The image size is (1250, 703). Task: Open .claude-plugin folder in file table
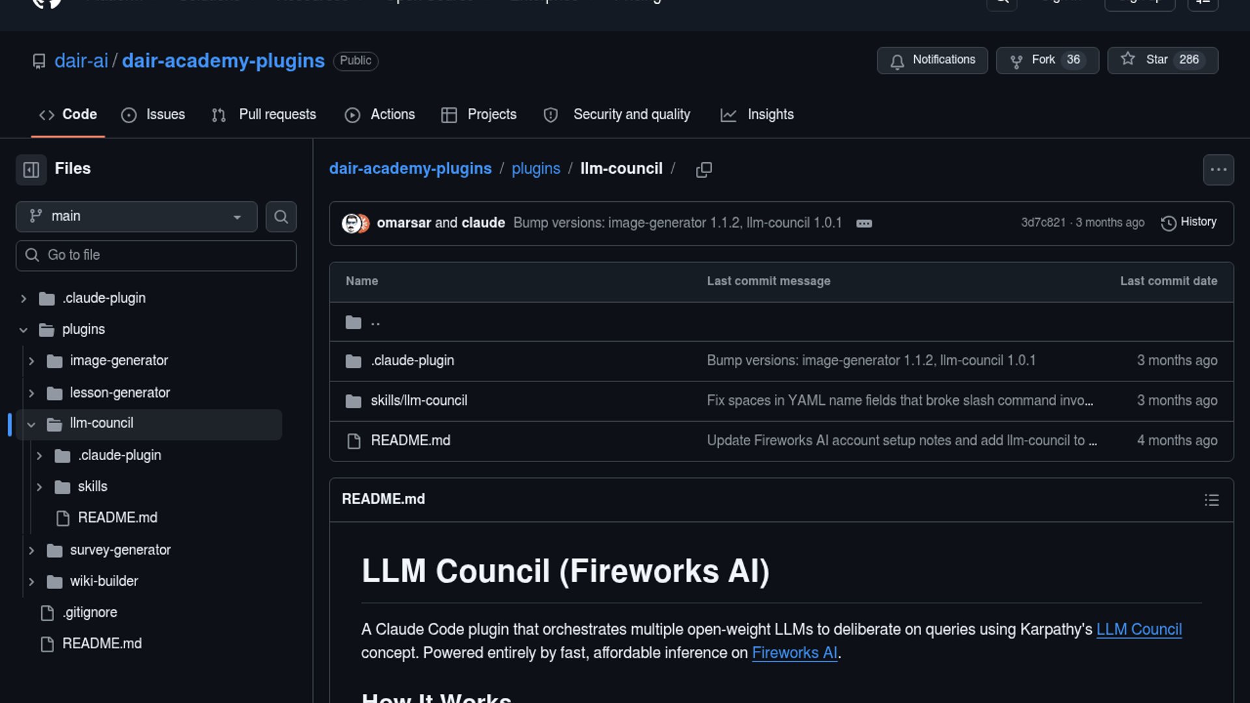coord(412,361)
